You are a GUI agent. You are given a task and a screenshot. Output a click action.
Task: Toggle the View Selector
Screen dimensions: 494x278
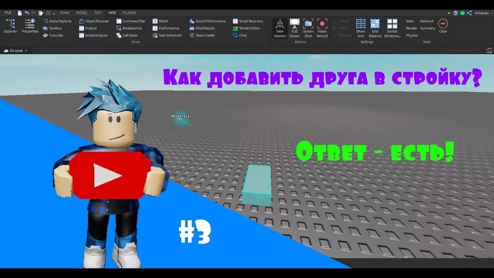pos(280,28)
